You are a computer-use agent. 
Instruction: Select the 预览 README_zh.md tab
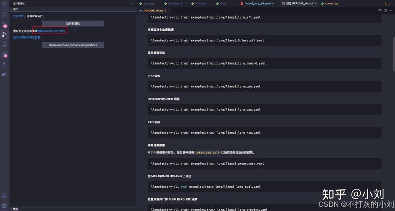point(299,3)
